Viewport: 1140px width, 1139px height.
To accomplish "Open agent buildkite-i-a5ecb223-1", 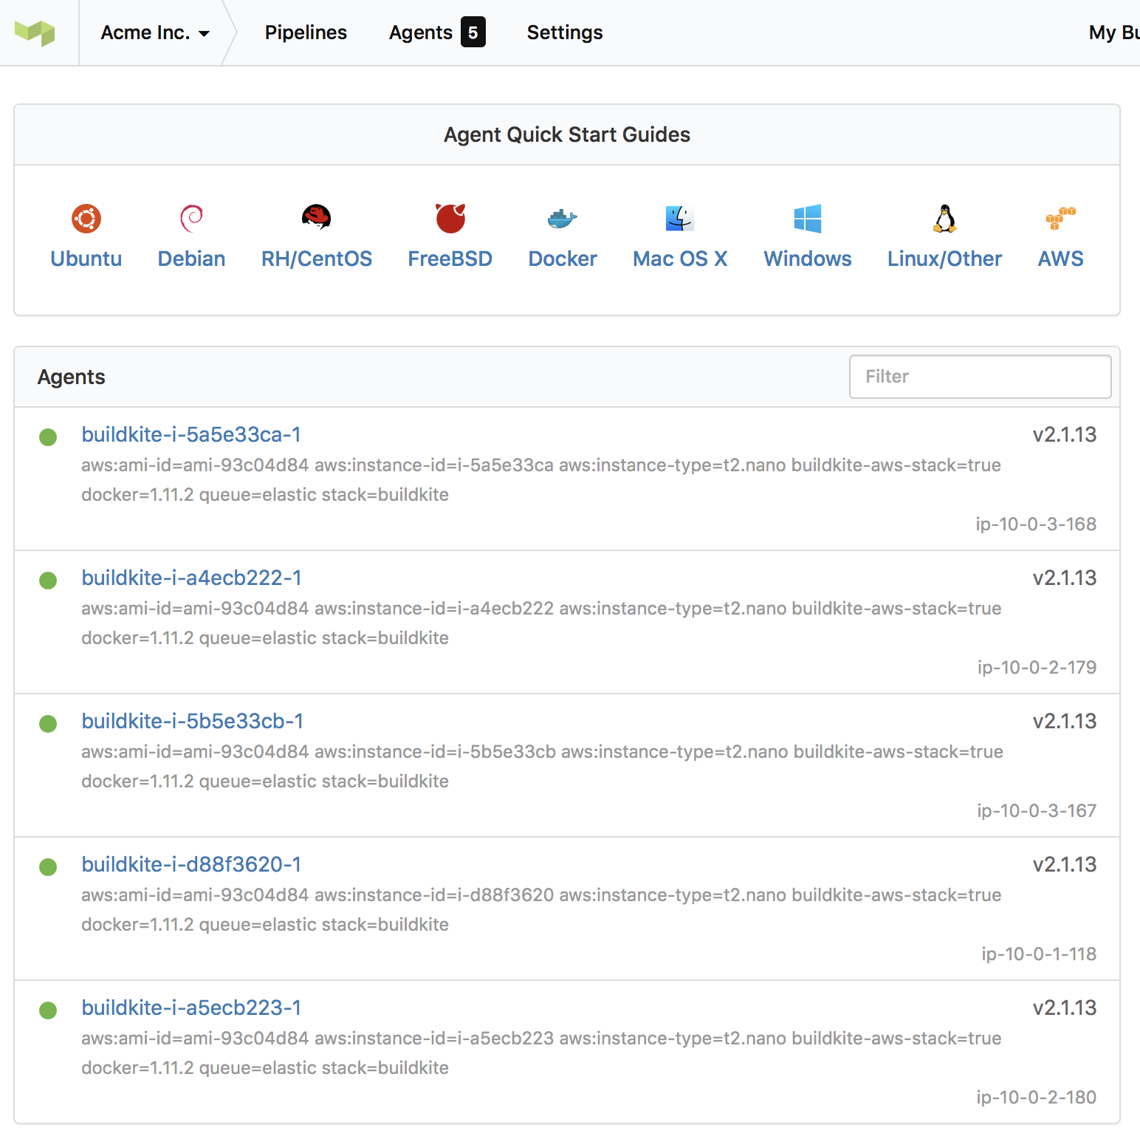I will [191, 1008].
